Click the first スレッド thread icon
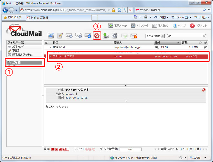213x162 pixels. pos(86,149)
